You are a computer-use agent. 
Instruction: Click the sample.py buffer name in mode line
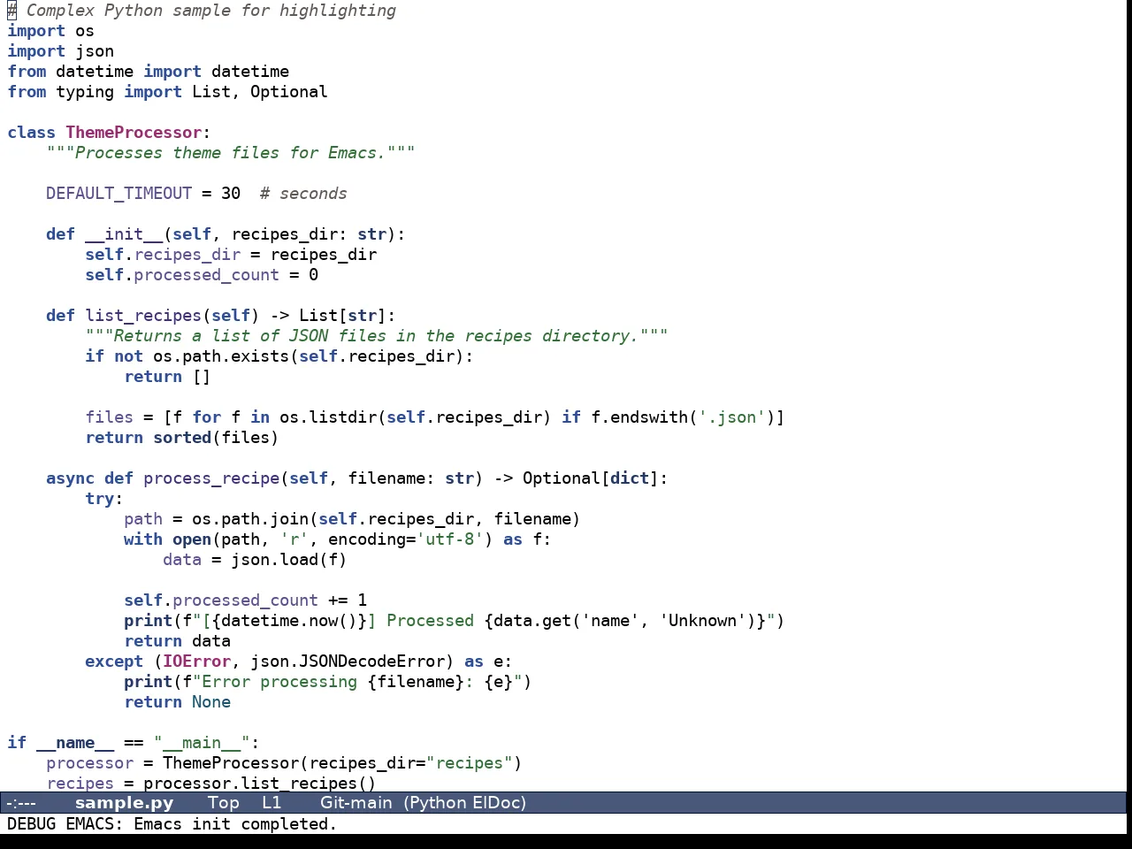click(124, 803)
